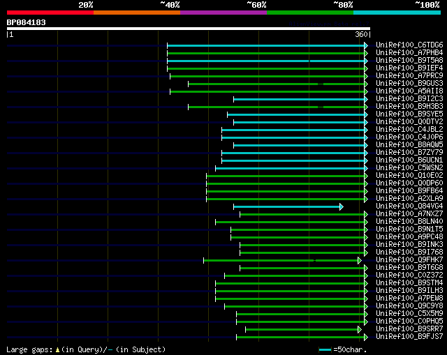Open hit UniRef100_A7PRC9
This screenshot has width=447, height=355.
(409, 76)
